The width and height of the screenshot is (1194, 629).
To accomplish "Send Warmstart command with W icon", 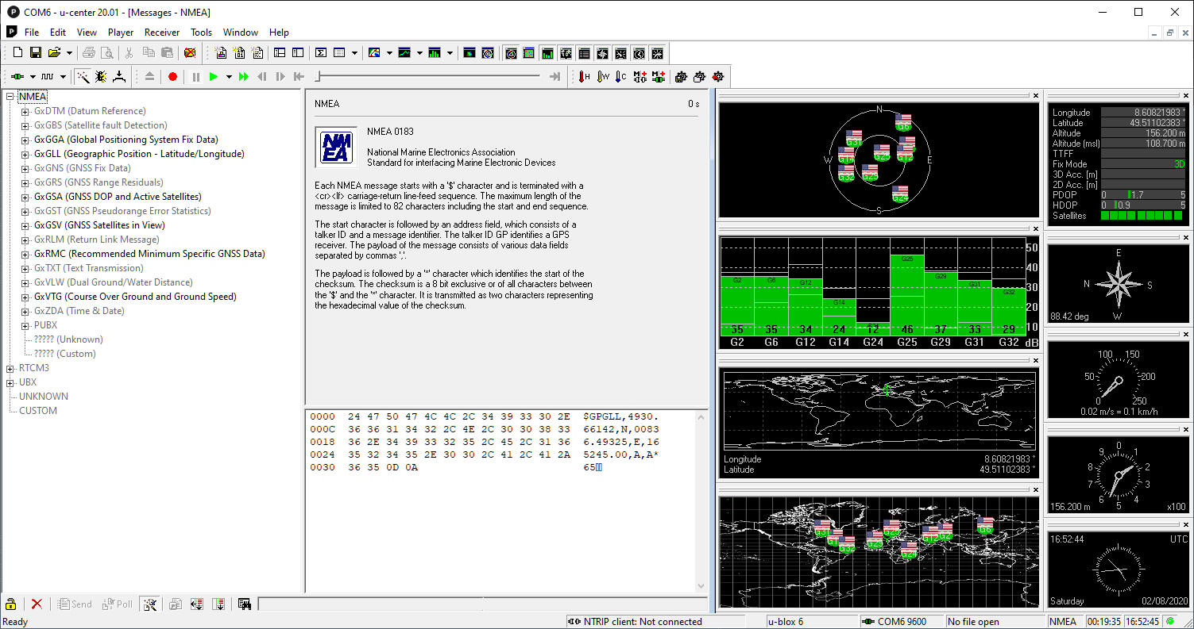I will tap(603, 77).
